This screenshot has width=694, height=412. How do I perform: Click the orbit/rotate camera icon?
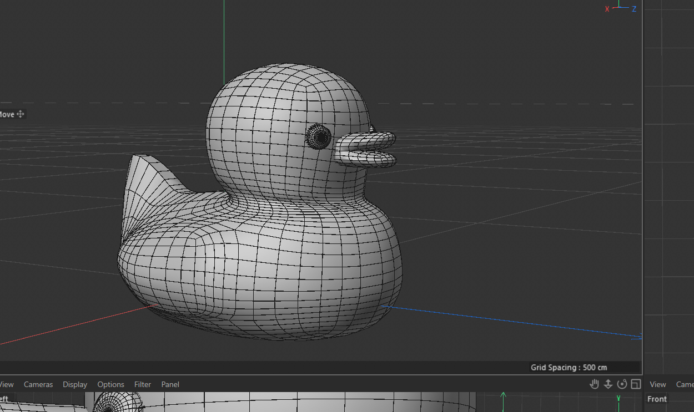coord(622,384)
